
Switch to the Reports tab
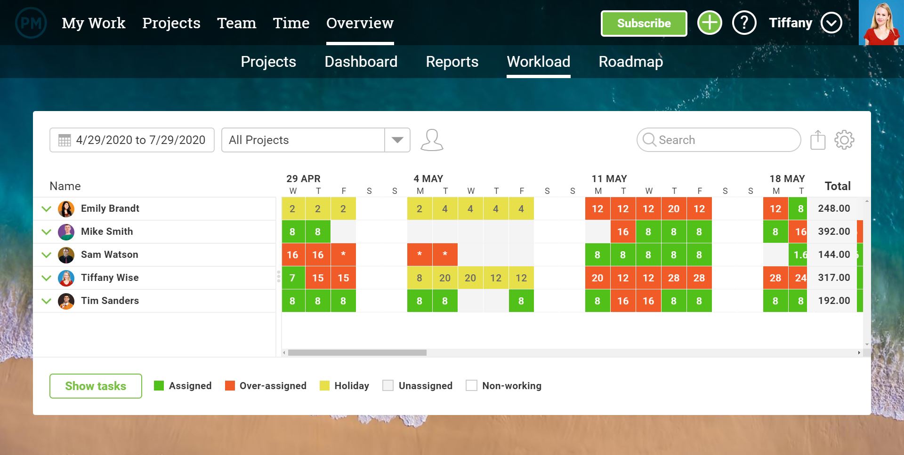point(452,62)
